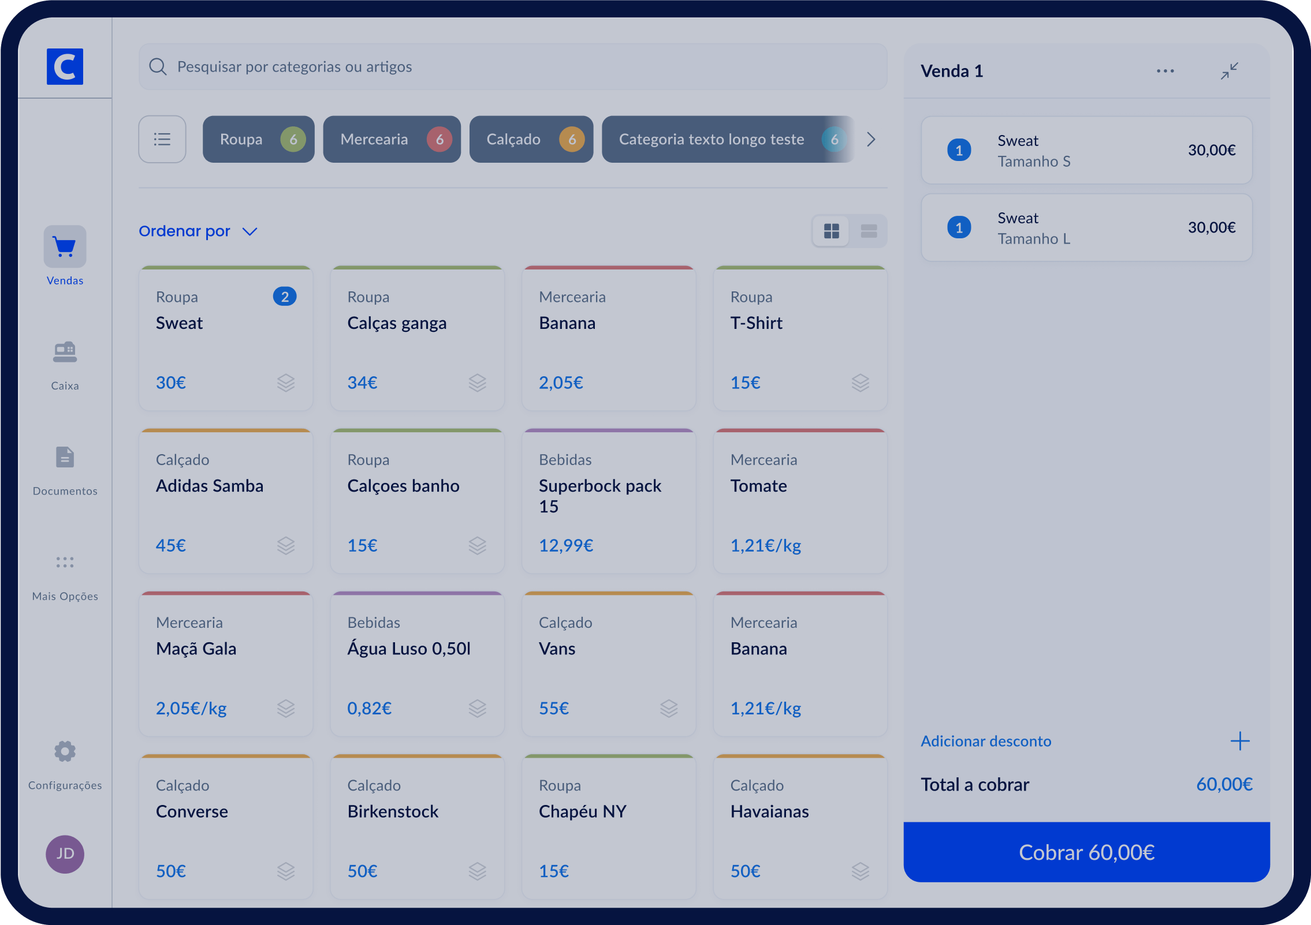Filter by Calçado category
The width and height of the screenshot is (1311, 925).
pyautogui.click(x=531, y=139)
